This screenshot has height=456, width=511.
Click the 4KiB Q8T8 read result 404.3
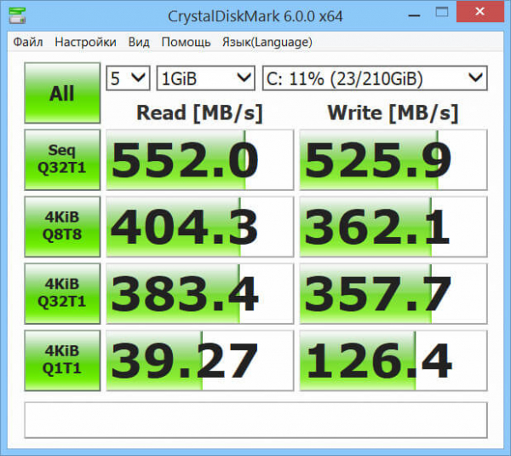(200, 227)
